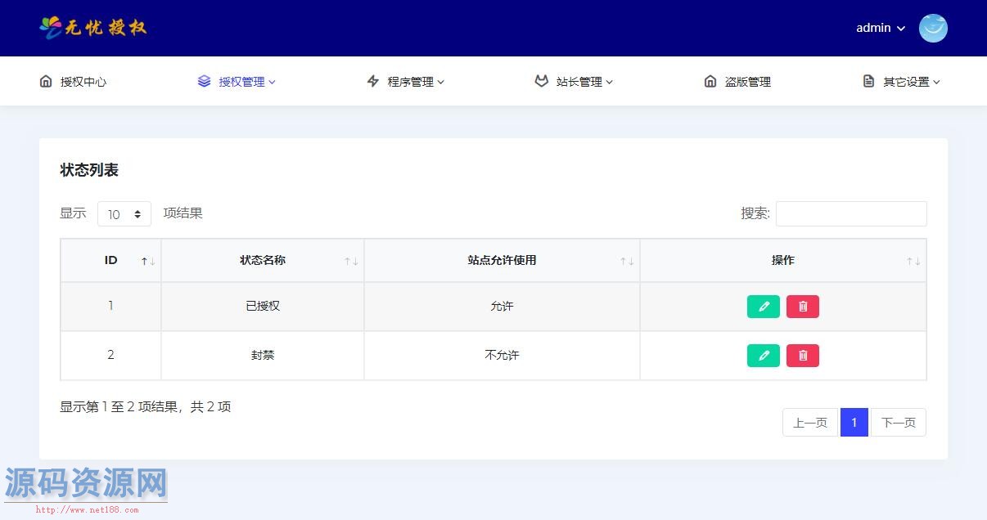The image size is (987, 520).
Task: Click the 封禁 status name cell
Action: 263,356
